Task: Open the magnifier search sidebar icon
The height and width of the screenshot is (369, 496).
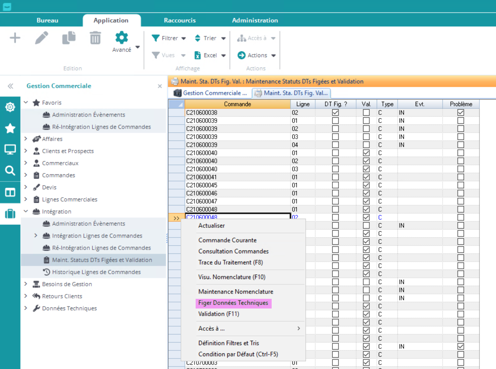Action: [10, 171]
